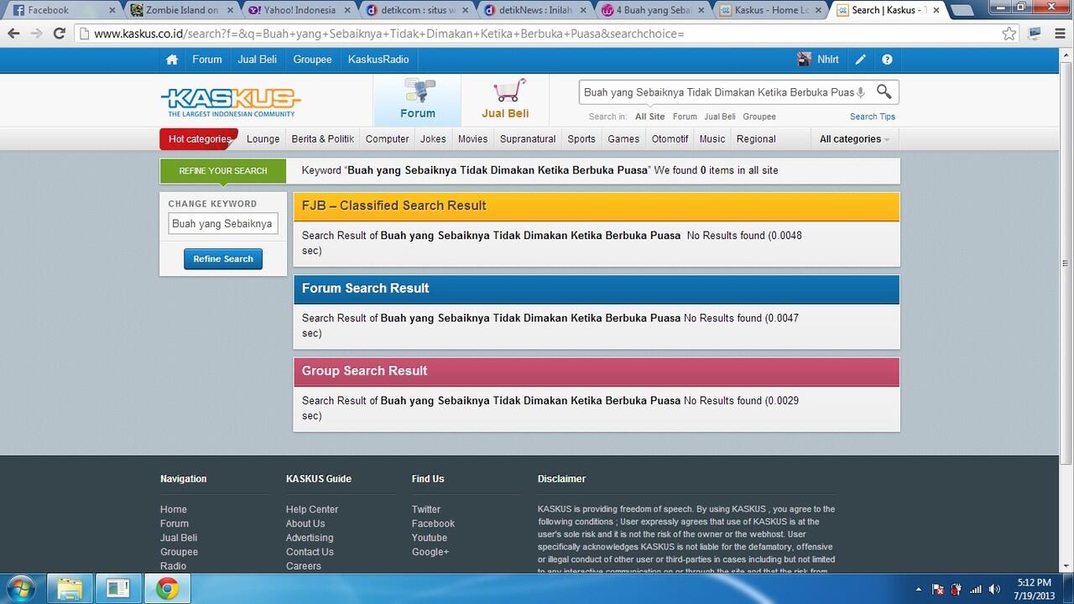Screen dimensions: 1074x604
Task: Open the second pinned taskbar application
Action: (118, 589)
